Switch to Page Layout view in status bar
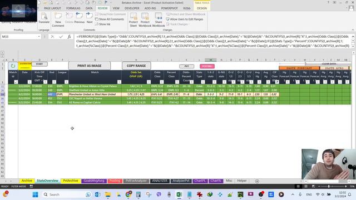Image resolution: width=356 pixels, height=200 pixels. point(306,187)
